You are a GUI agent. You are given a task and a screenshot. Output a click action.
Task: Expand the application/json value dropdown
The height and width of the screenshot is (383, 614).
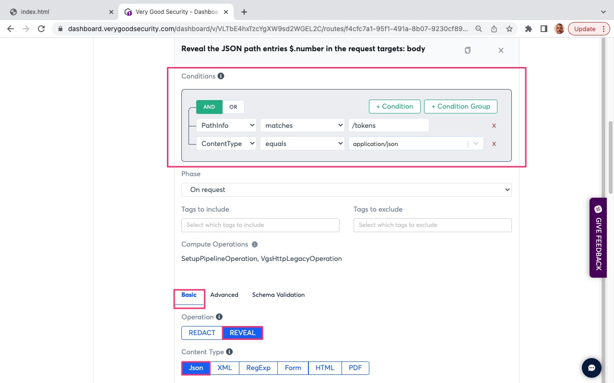point(476,144)
